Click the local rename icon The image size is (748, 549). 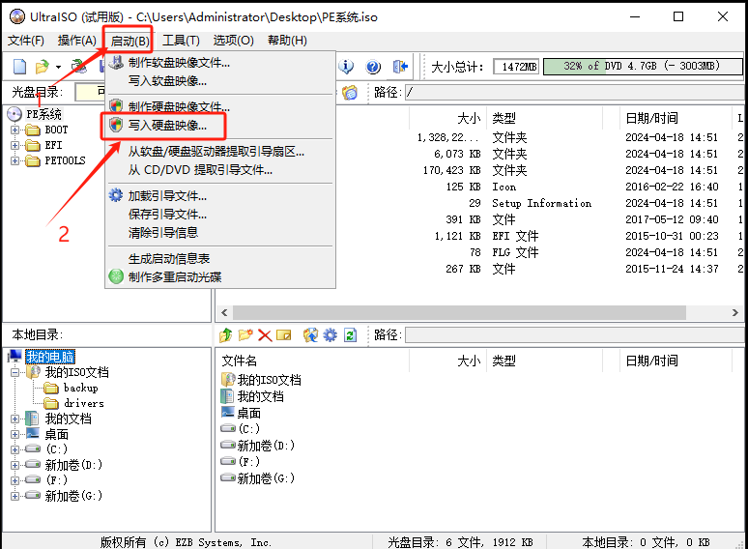(x=284, y=335)
